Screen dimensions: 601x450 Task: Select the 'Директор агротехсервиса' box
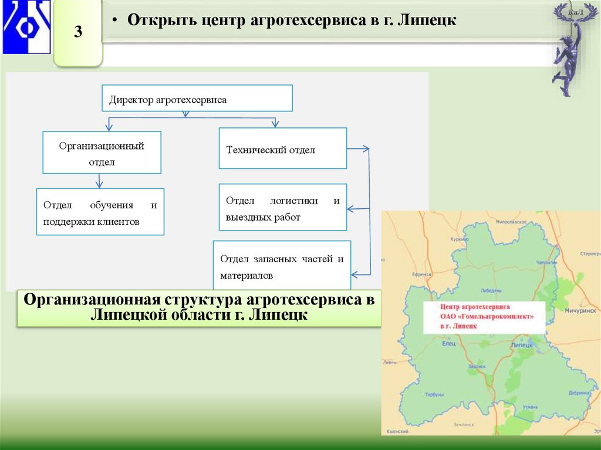click(197, 98)
